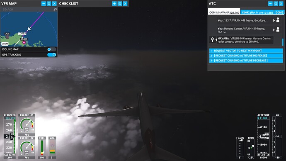Image resolution: width=286 pixels, height=161 pixels.
Task: Pop out the CHECKLIST panel
Action: pyautogui.click(x=120, y=3)
